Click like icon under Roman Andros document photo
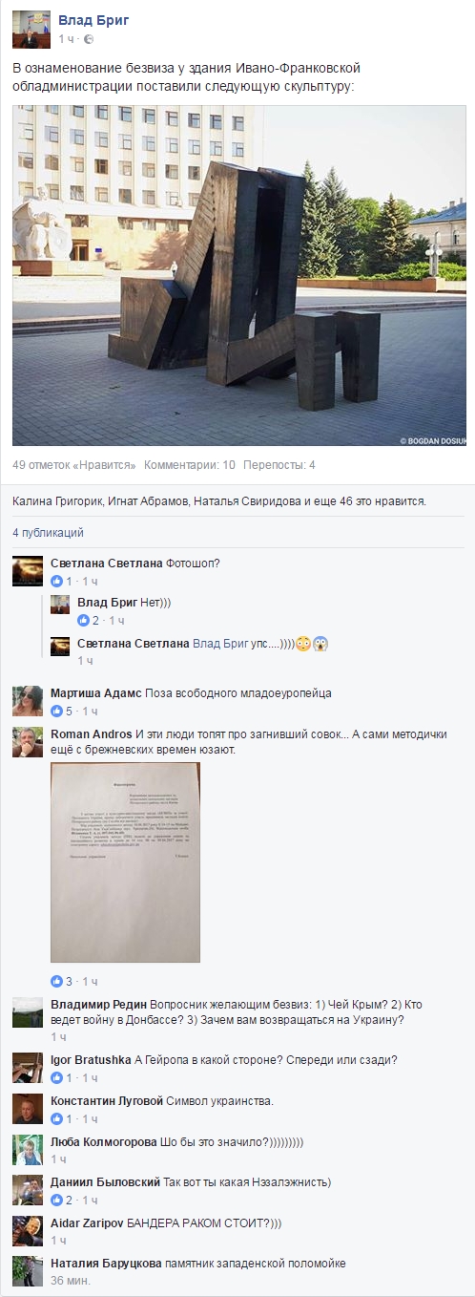Image resolution: width=475 pixels, height=1297 pixels. point(56,981)
